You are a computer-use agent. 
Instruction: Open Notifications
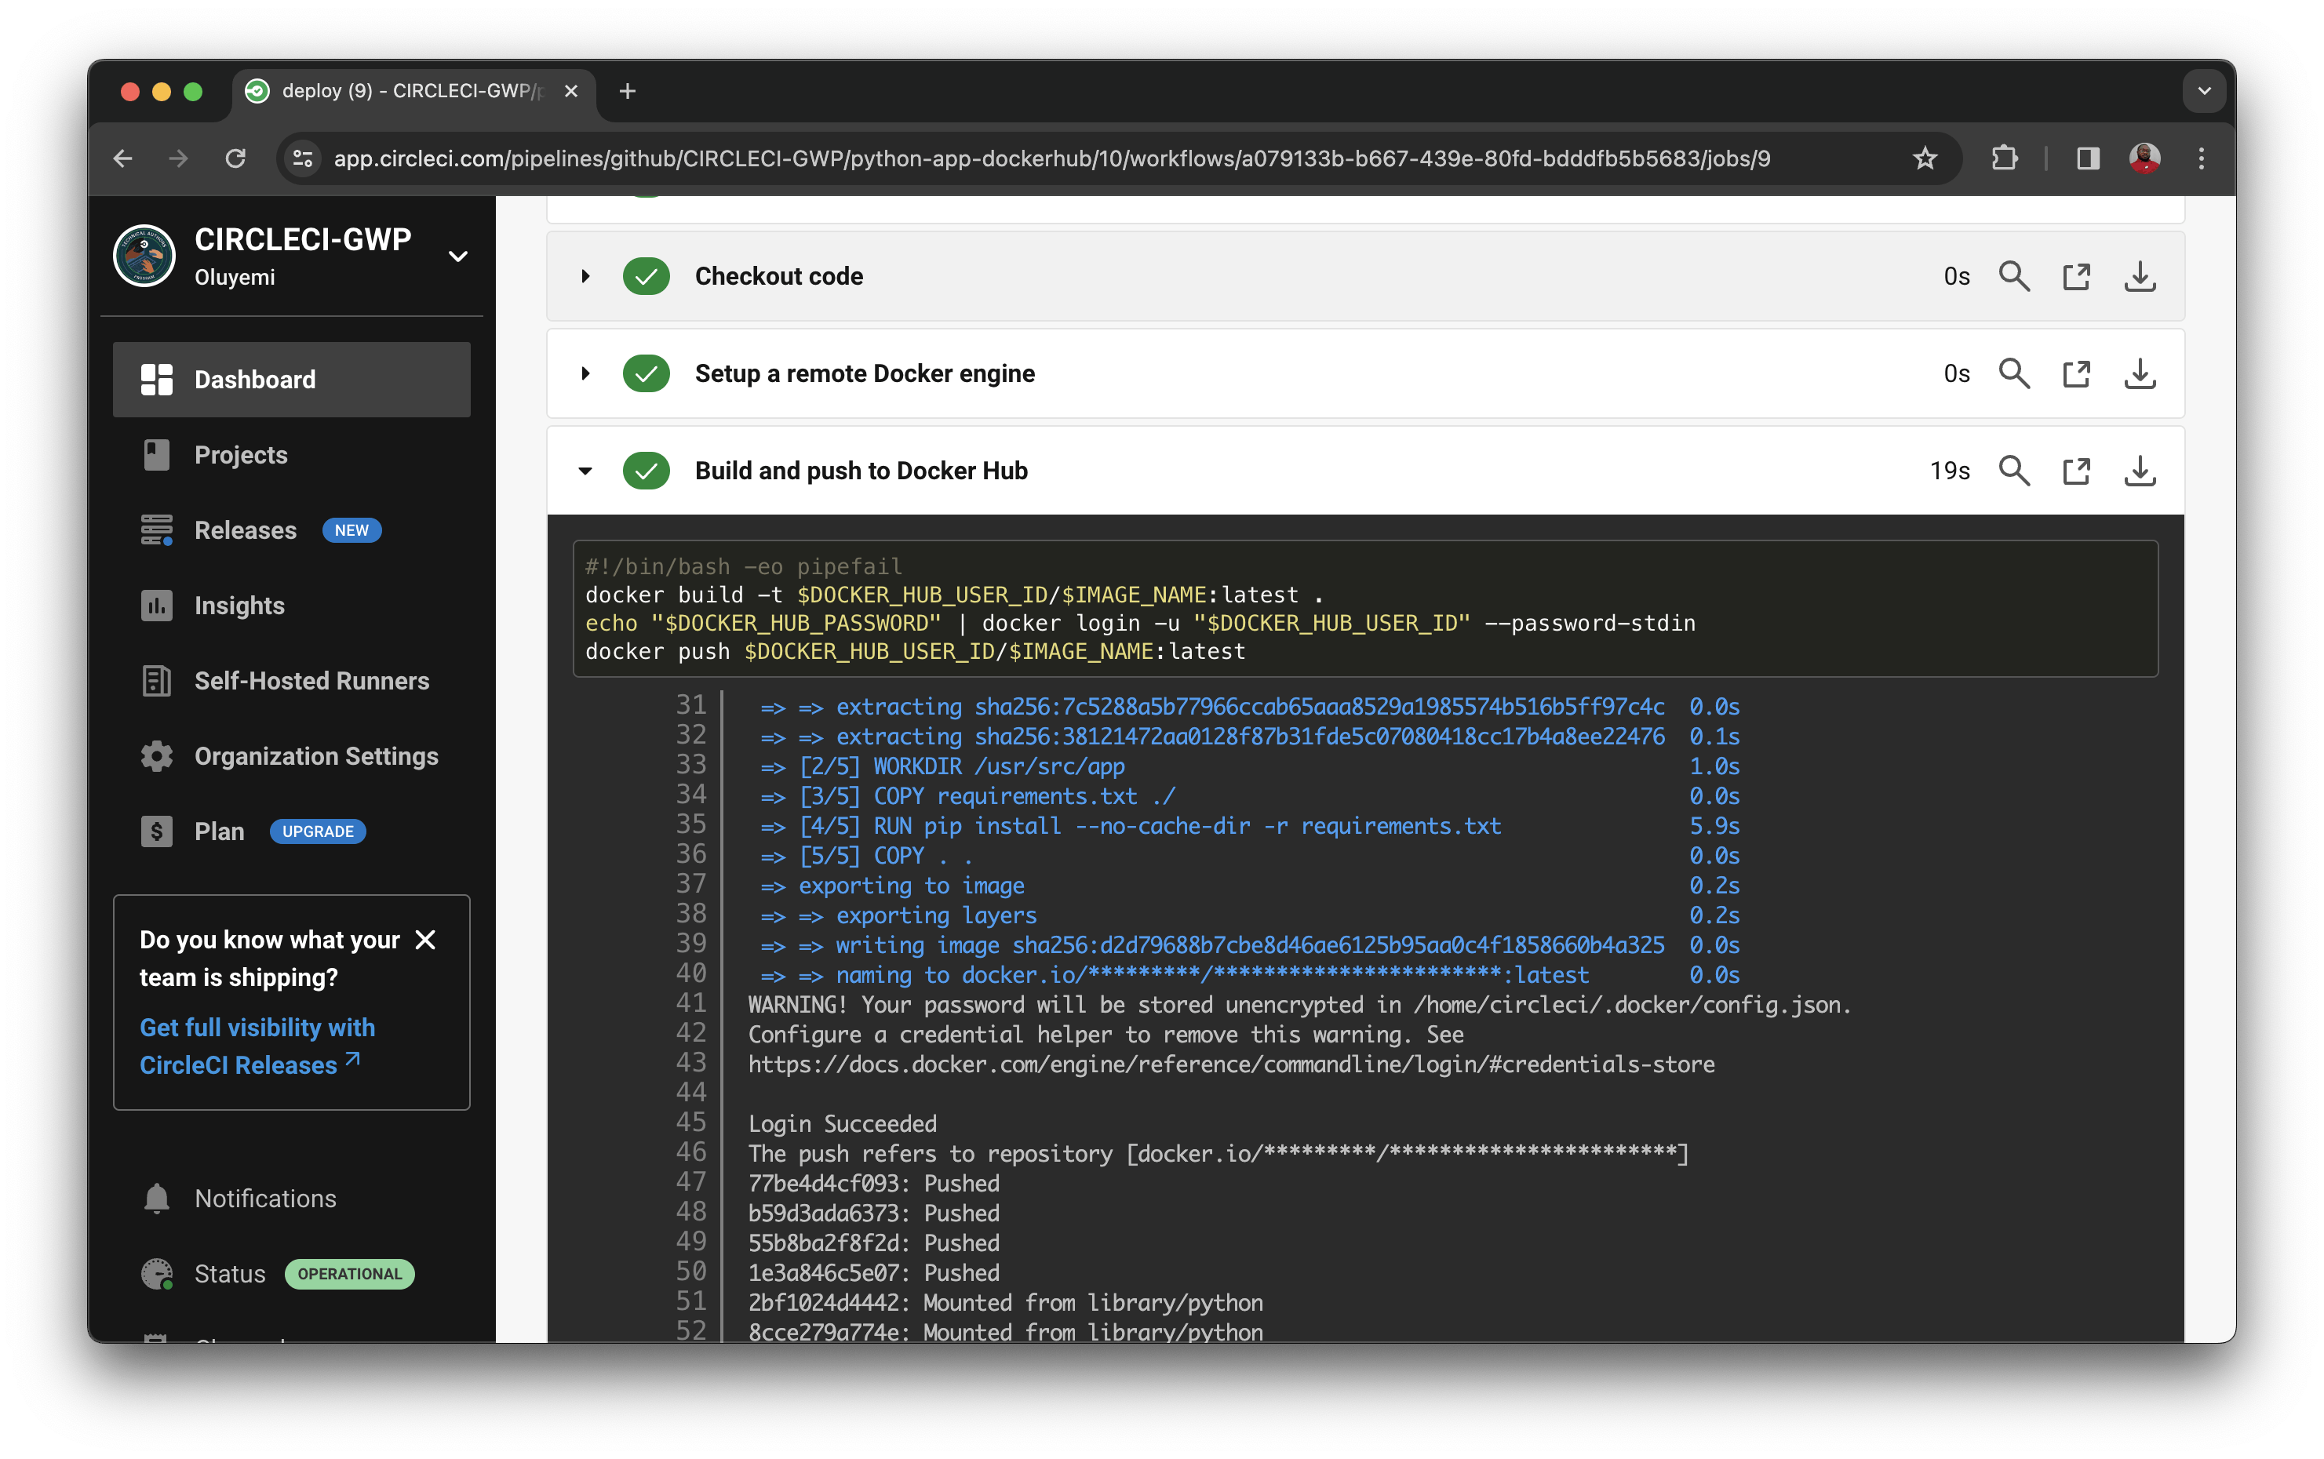click(264, 1198)
